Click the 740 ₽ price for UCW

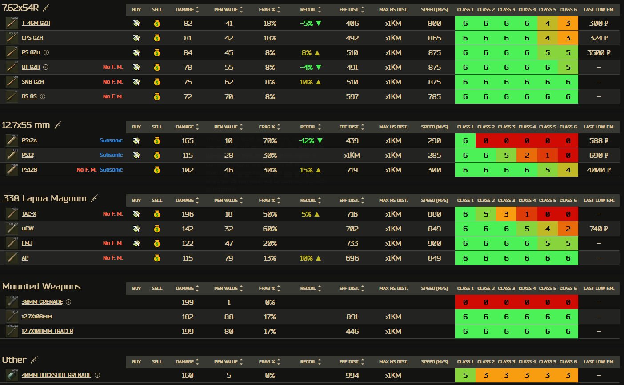coord(599,229)
